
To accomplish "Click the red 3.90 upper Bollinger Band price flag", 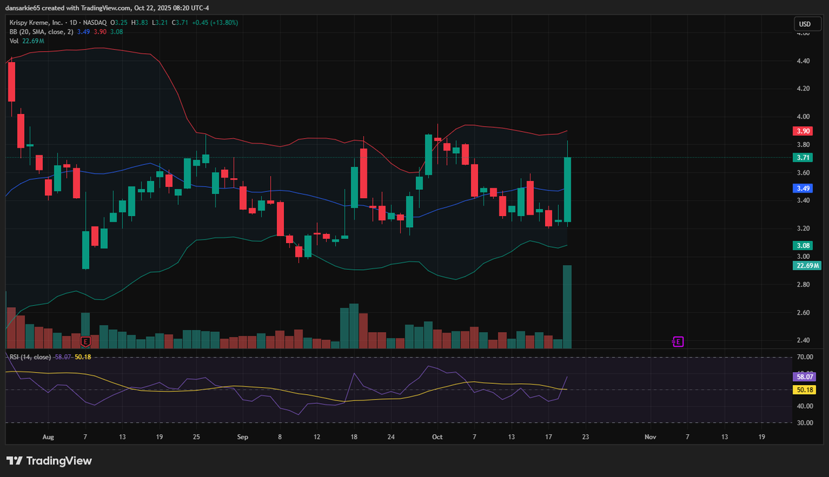I will [802, 130].
